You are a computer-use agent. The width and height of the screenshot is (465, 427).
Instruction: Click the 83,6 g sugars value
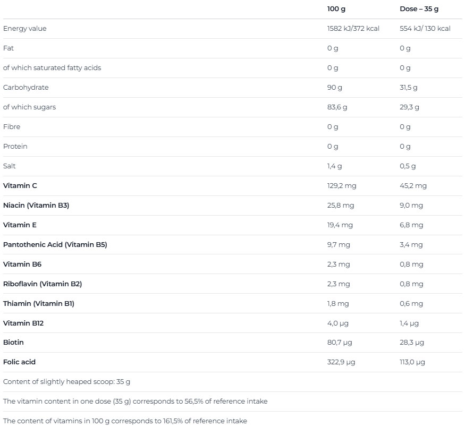coord(337,107)
